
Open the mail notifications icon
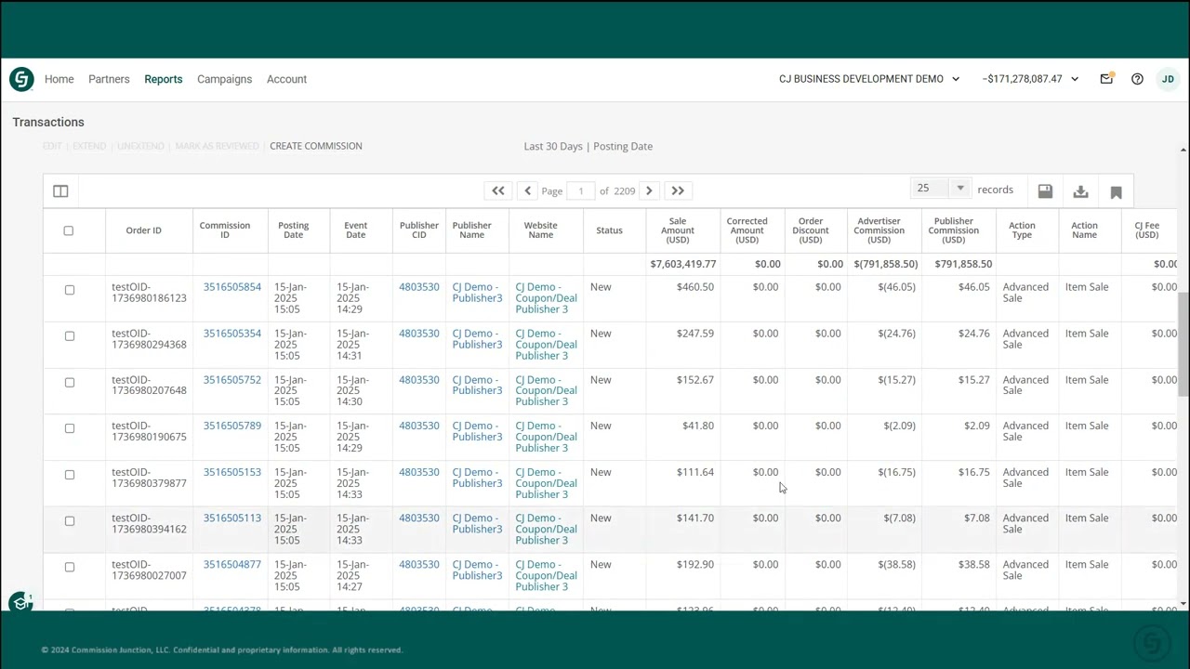pyautogui.click(x=1106, y=79)
